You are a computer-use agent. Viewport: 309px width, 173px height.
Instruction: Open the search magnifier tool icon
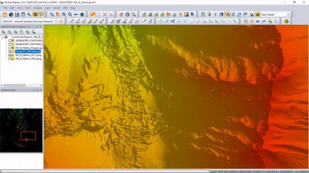134,14
